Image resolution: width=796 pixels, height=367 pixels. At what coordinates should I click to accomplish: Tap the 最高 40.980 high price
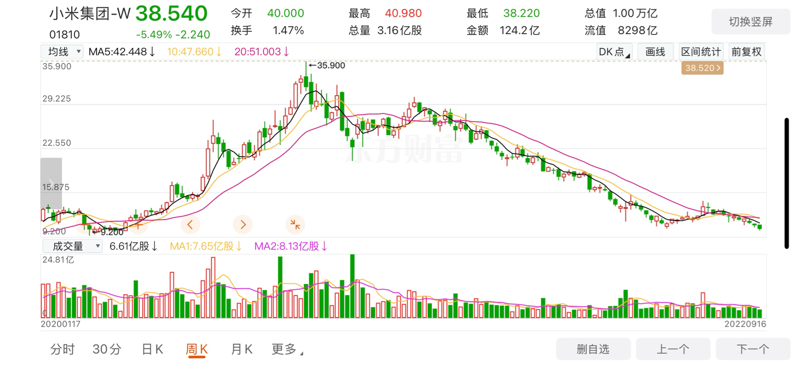coord(385,13)
